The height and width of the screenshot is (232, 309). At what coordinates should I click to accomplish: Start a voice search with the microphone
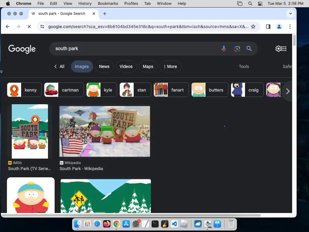224,49
